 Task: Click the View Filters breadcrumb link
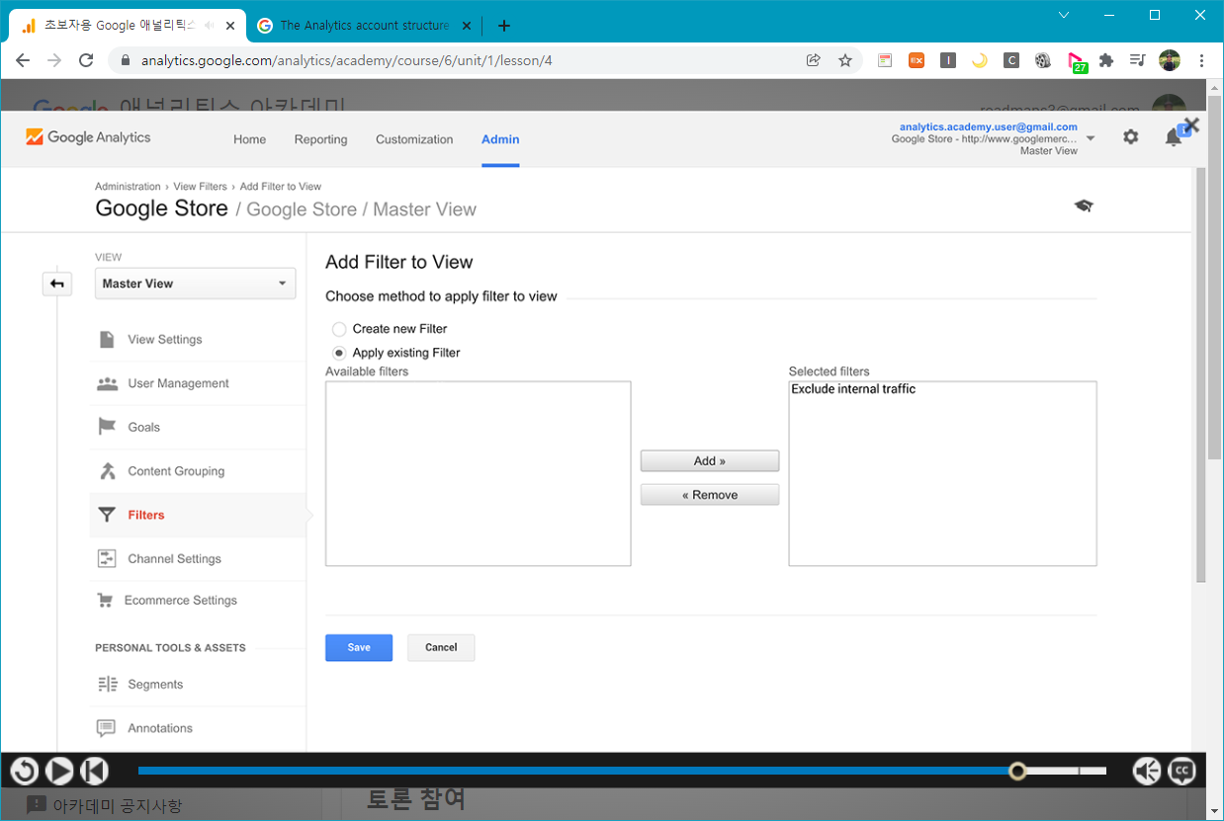click(x=201, y=186)
